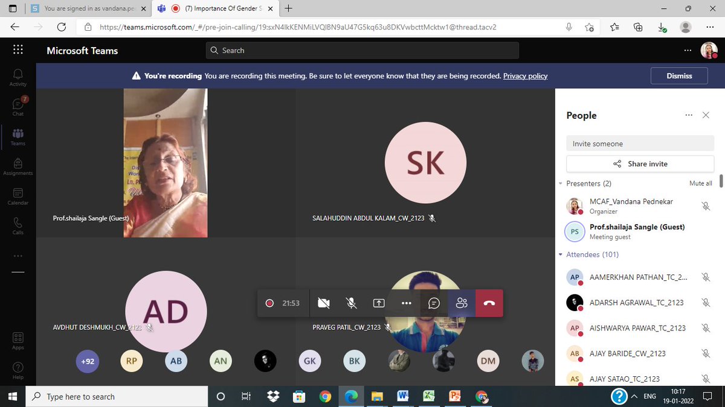
Task: Toggle your microphone in meeting controls
Action: [351, 303]
